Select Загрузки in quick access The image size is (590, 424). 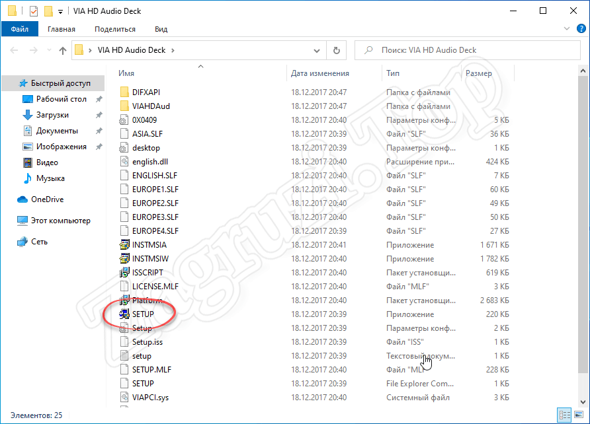click(52, 115)
